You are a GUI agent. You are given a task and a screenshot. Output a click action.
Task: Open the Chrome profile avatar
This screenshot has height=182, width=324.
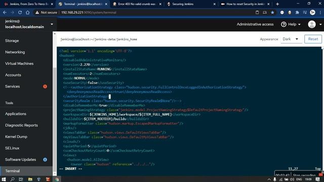tap(312, 12)
